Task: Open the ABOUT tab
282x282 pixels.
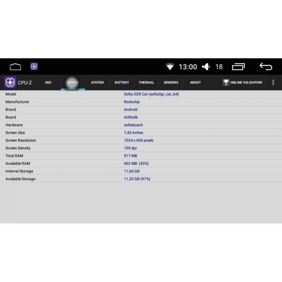Action: click(x=195, y=82)
